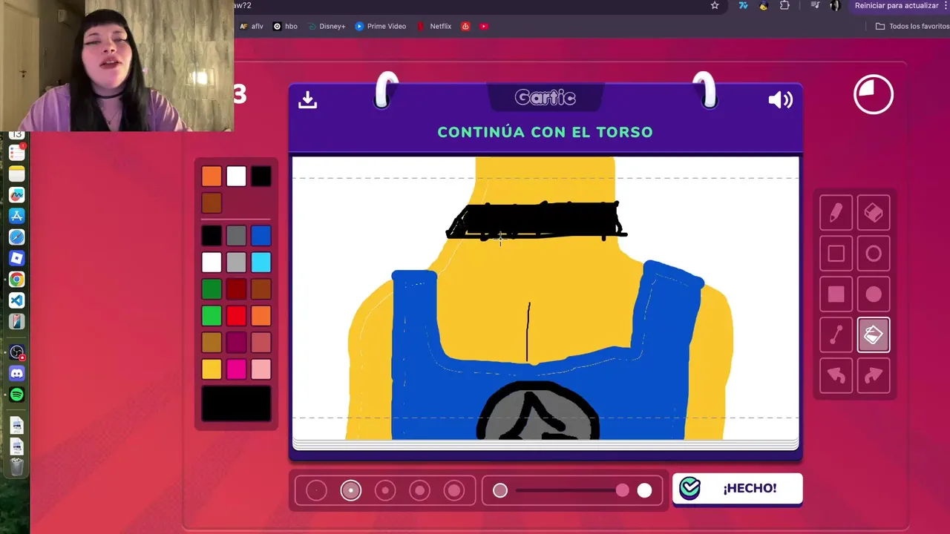Open the Chrome profile avatar
950x534 pixels.
pyautogui.click(x=835, y=6)
